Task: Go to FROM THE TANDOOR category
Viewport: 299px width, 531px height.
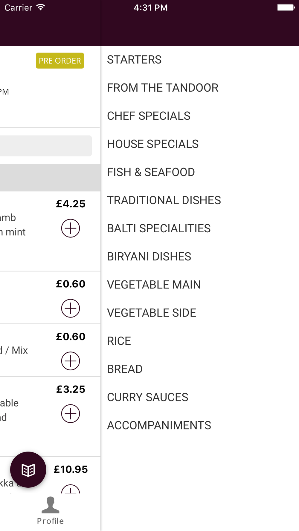Action: click(163, 88)
